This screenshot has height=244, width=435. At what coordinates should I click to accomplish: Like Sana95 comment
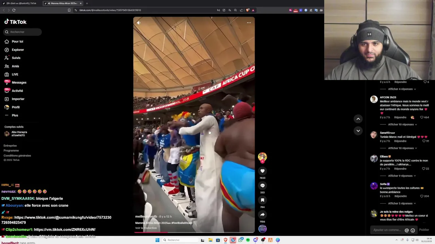424,141
